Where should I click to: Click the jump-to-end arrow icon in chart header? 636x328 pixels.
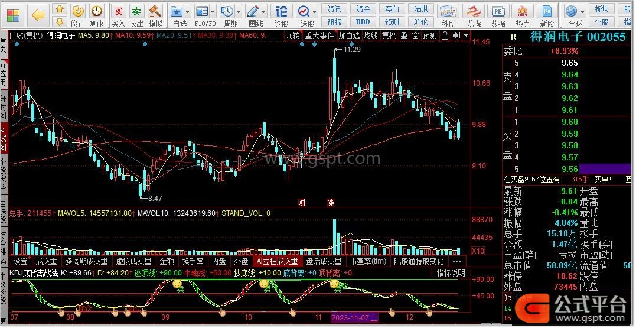pos(456,35)
